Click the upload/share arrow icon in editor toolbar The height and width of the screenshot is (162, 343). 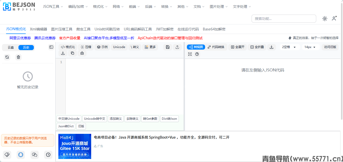click(x=177, y=47)
